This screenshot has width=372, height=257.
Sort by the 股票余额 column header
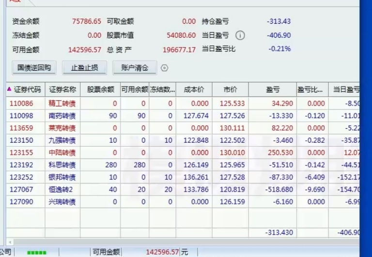100,90
